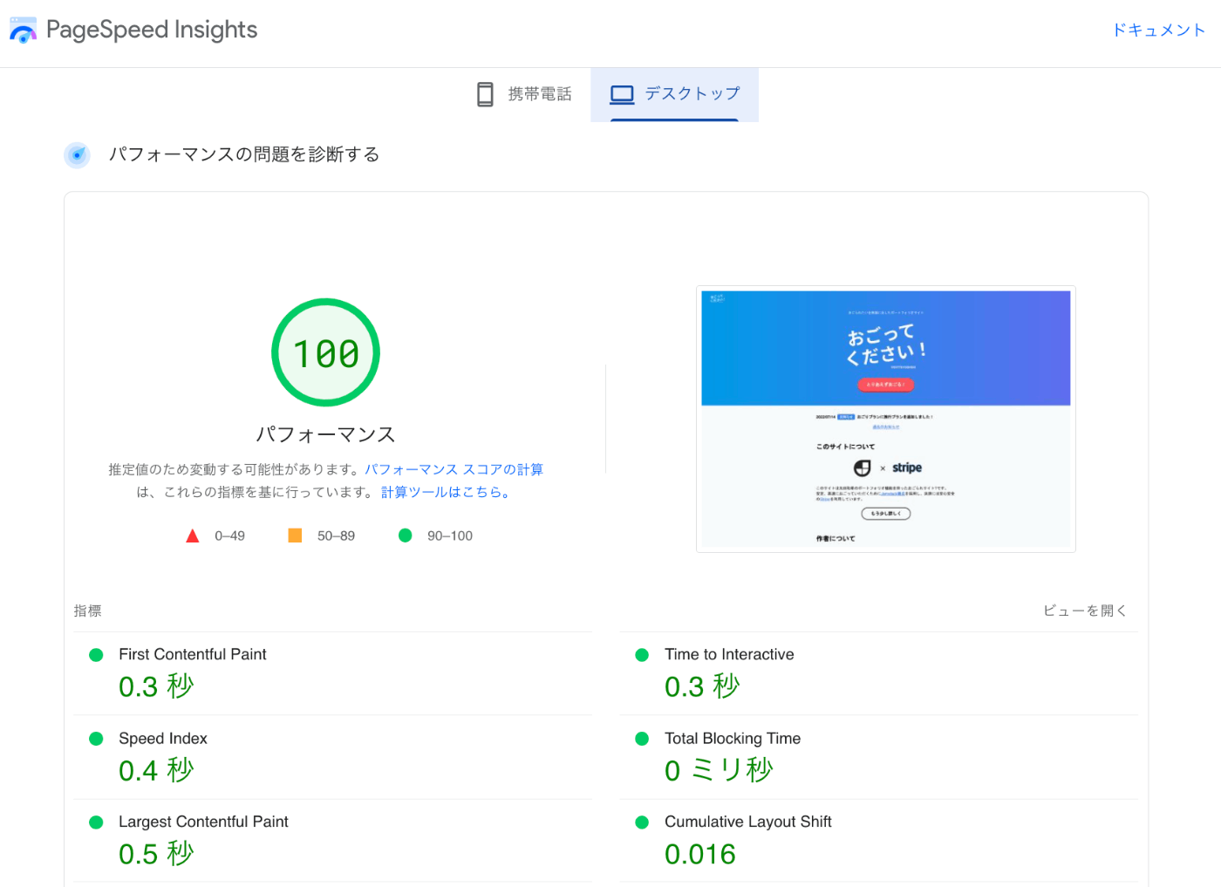Select the デスクトップ tab

[x=674, y=94]
